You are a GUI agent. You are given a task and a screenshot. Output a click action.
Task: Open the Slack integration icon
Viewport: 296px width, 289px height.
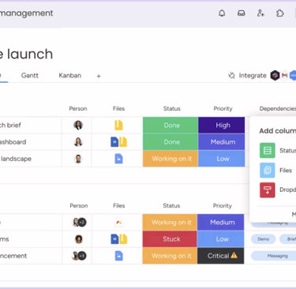point(275,76)
